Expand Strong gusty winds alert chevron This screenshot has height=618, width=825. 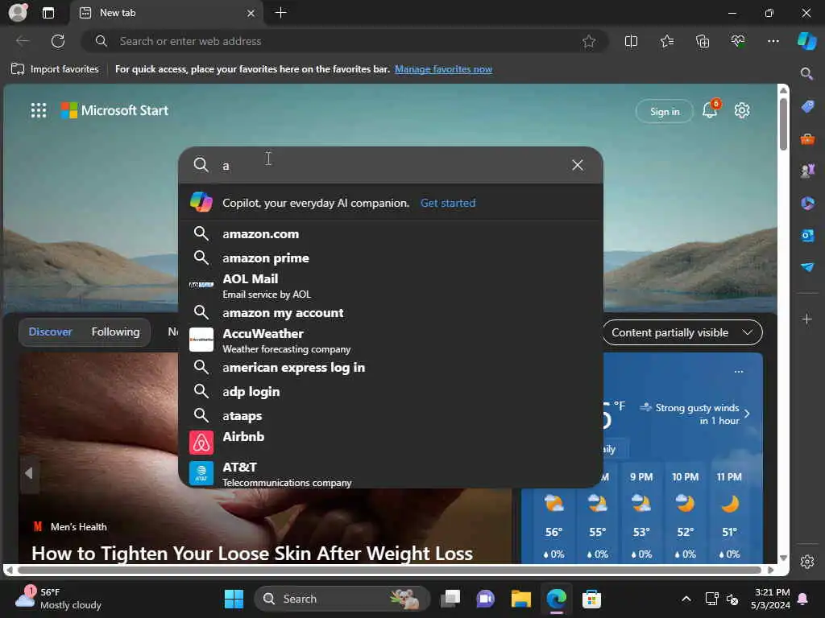[747, 414]
